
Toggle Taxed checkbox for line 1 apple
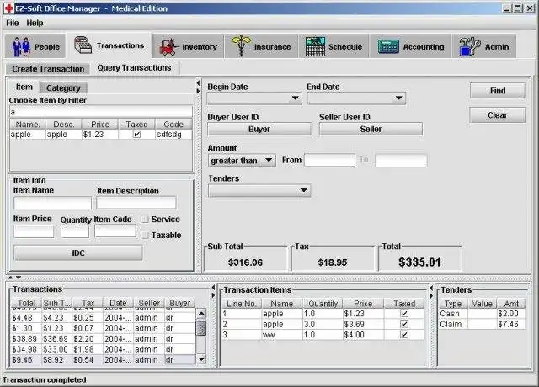(404, 314)
